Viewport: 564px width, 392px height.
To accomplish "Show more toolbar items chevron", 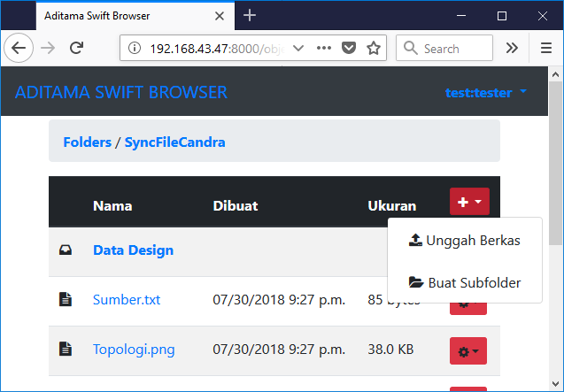I will tap(512, 48).
